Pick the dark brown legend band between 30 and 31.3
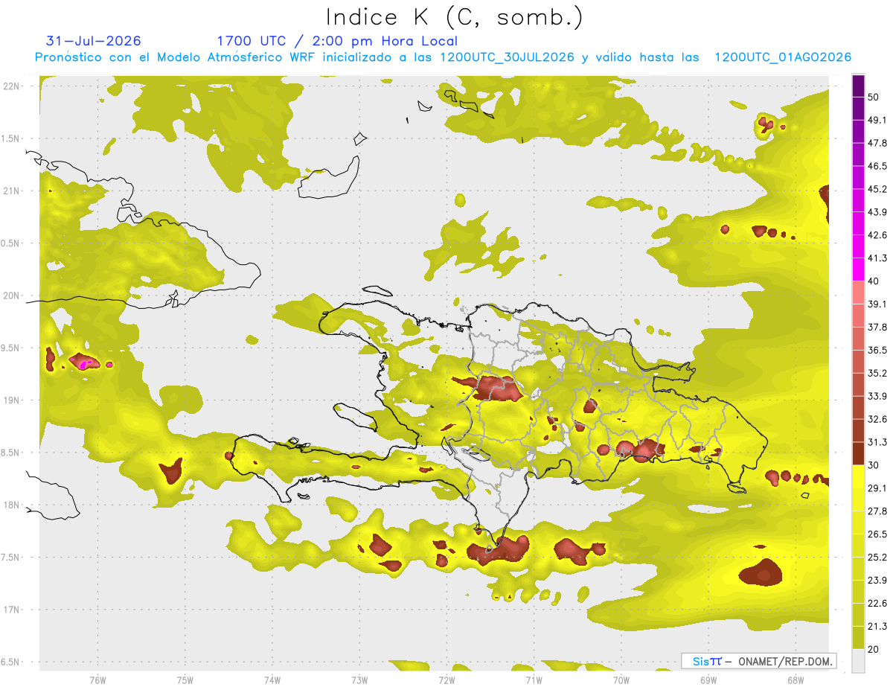Viewport: 893px width, 690px height. tap(858, 453)
